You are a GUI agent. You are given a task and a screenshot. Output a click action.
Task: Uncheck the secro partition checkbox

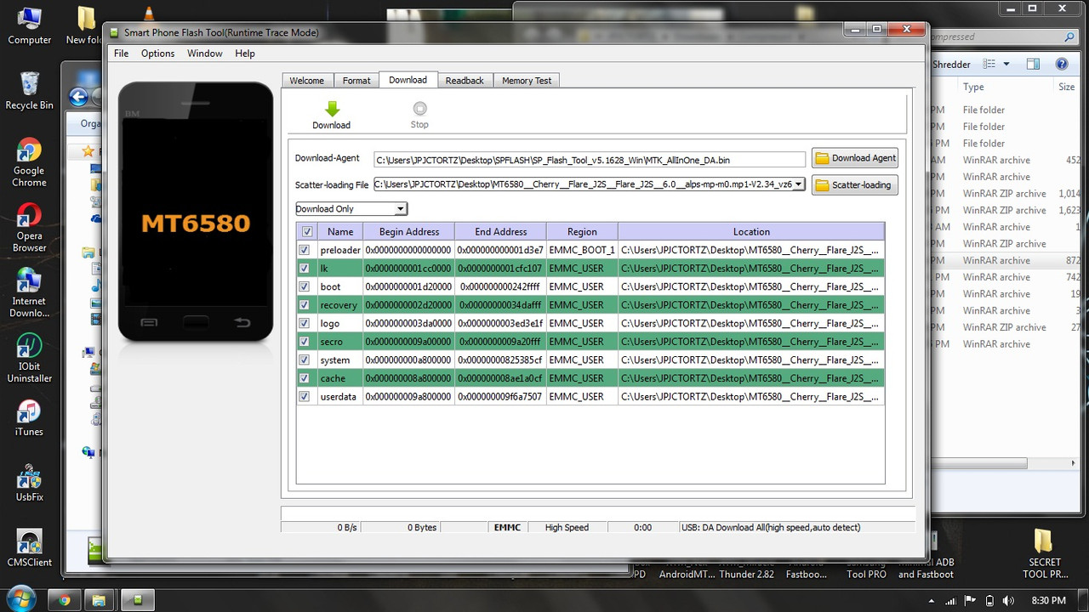tap(305, 342)
